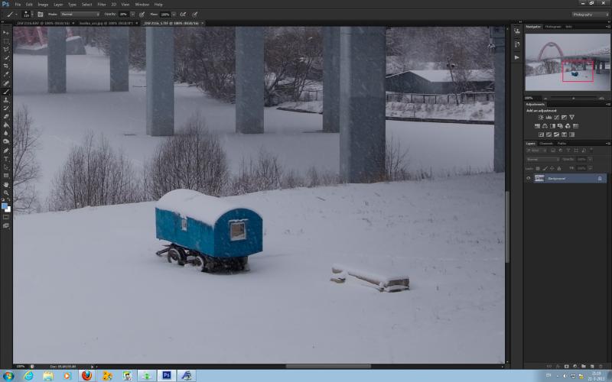The width and height of the screenshot is (612, 382).
Task: Toggle the brush panel button
Action: tap(41, 15)
